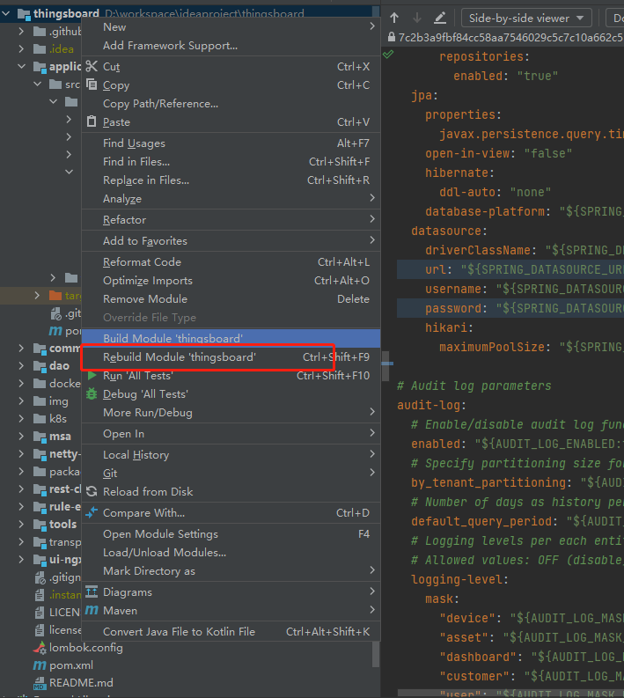
Task: Click the Compare With arrows icon
Action: [x=92, y=513]
